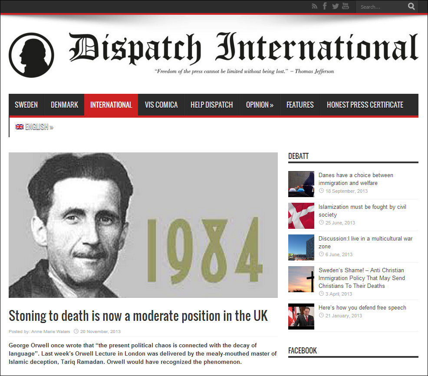The height and width of the screenshot is (376, 428).
Task: Read 'Sweden's Shame!' article
Action: click(x=362, y=278)
